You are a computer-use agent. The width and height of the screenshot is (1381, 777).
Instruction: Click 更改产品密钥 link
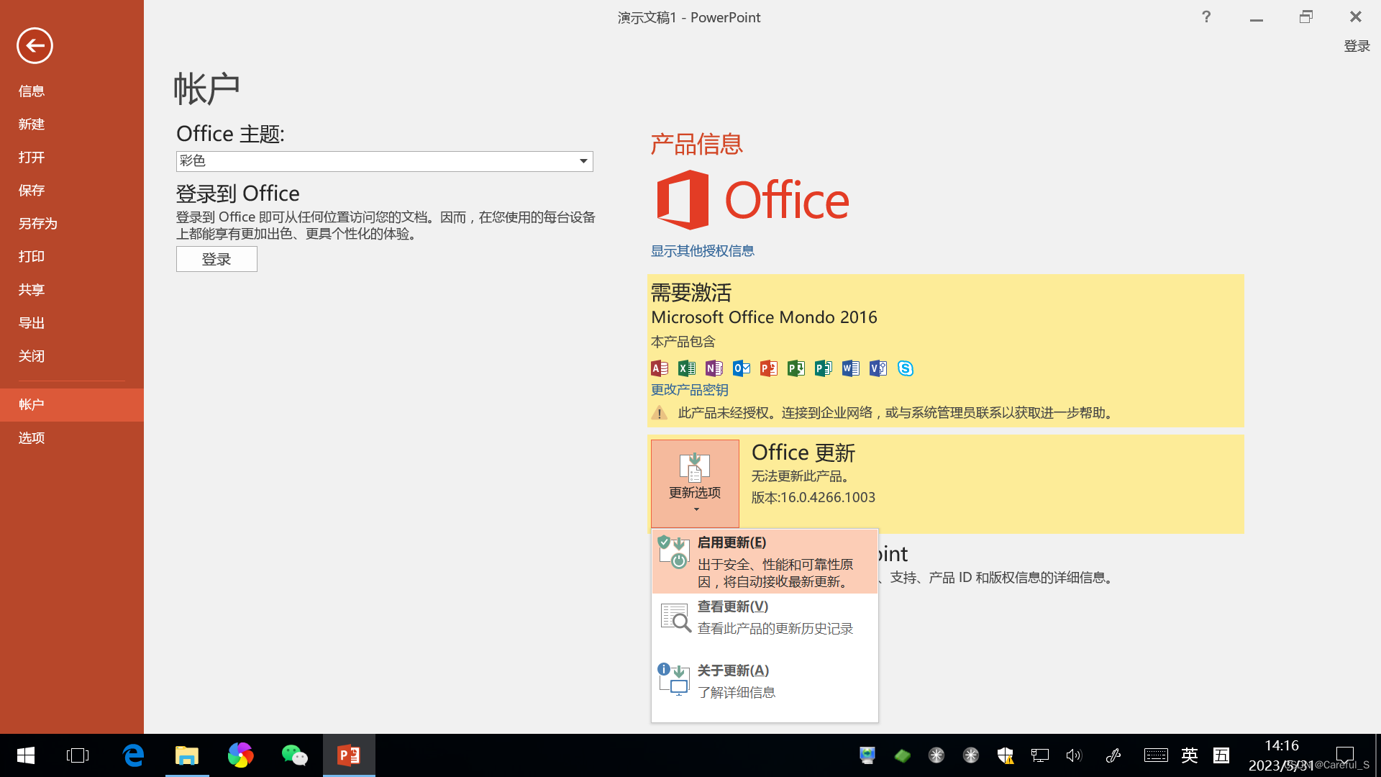tap(689, 390)
